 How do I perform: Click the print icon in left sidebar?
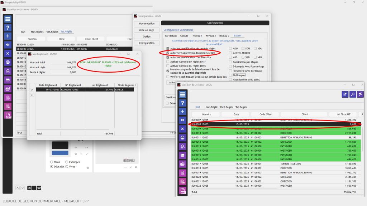point(8,62)
